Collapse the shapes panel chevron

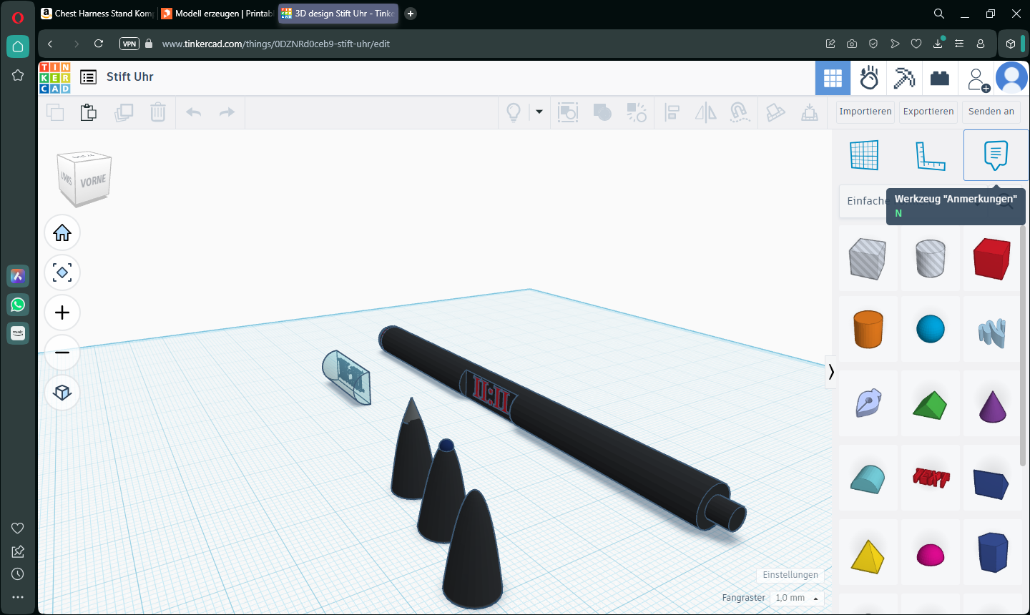(831, 372)
